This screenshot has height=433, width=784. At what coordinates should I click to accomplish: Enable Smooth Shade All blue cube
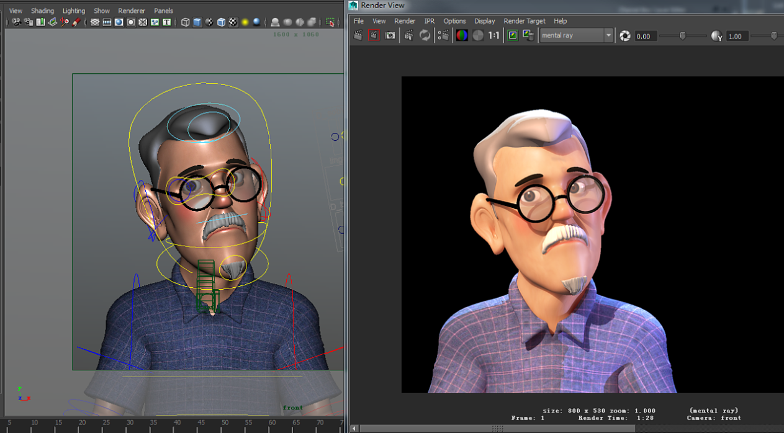197,22
